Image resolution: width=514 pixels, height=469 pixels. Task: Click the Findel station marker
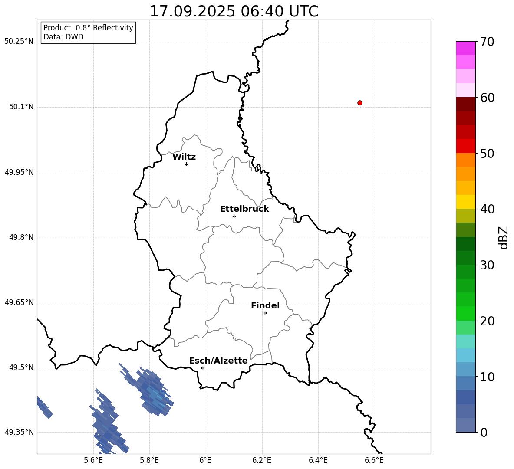[265, 313]
